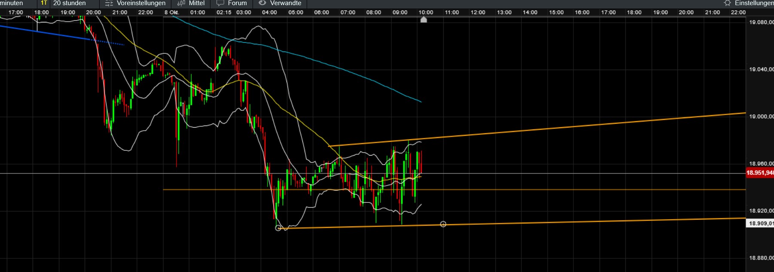This screenshot has width=774, height=272.
Task: Open the minuten timeframe selector
Action: click(12, 3)
